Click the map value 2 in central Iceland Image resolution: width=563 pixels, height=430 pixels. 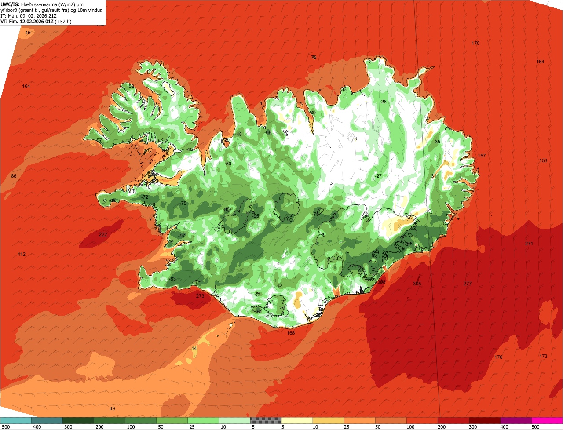[332, 183]
